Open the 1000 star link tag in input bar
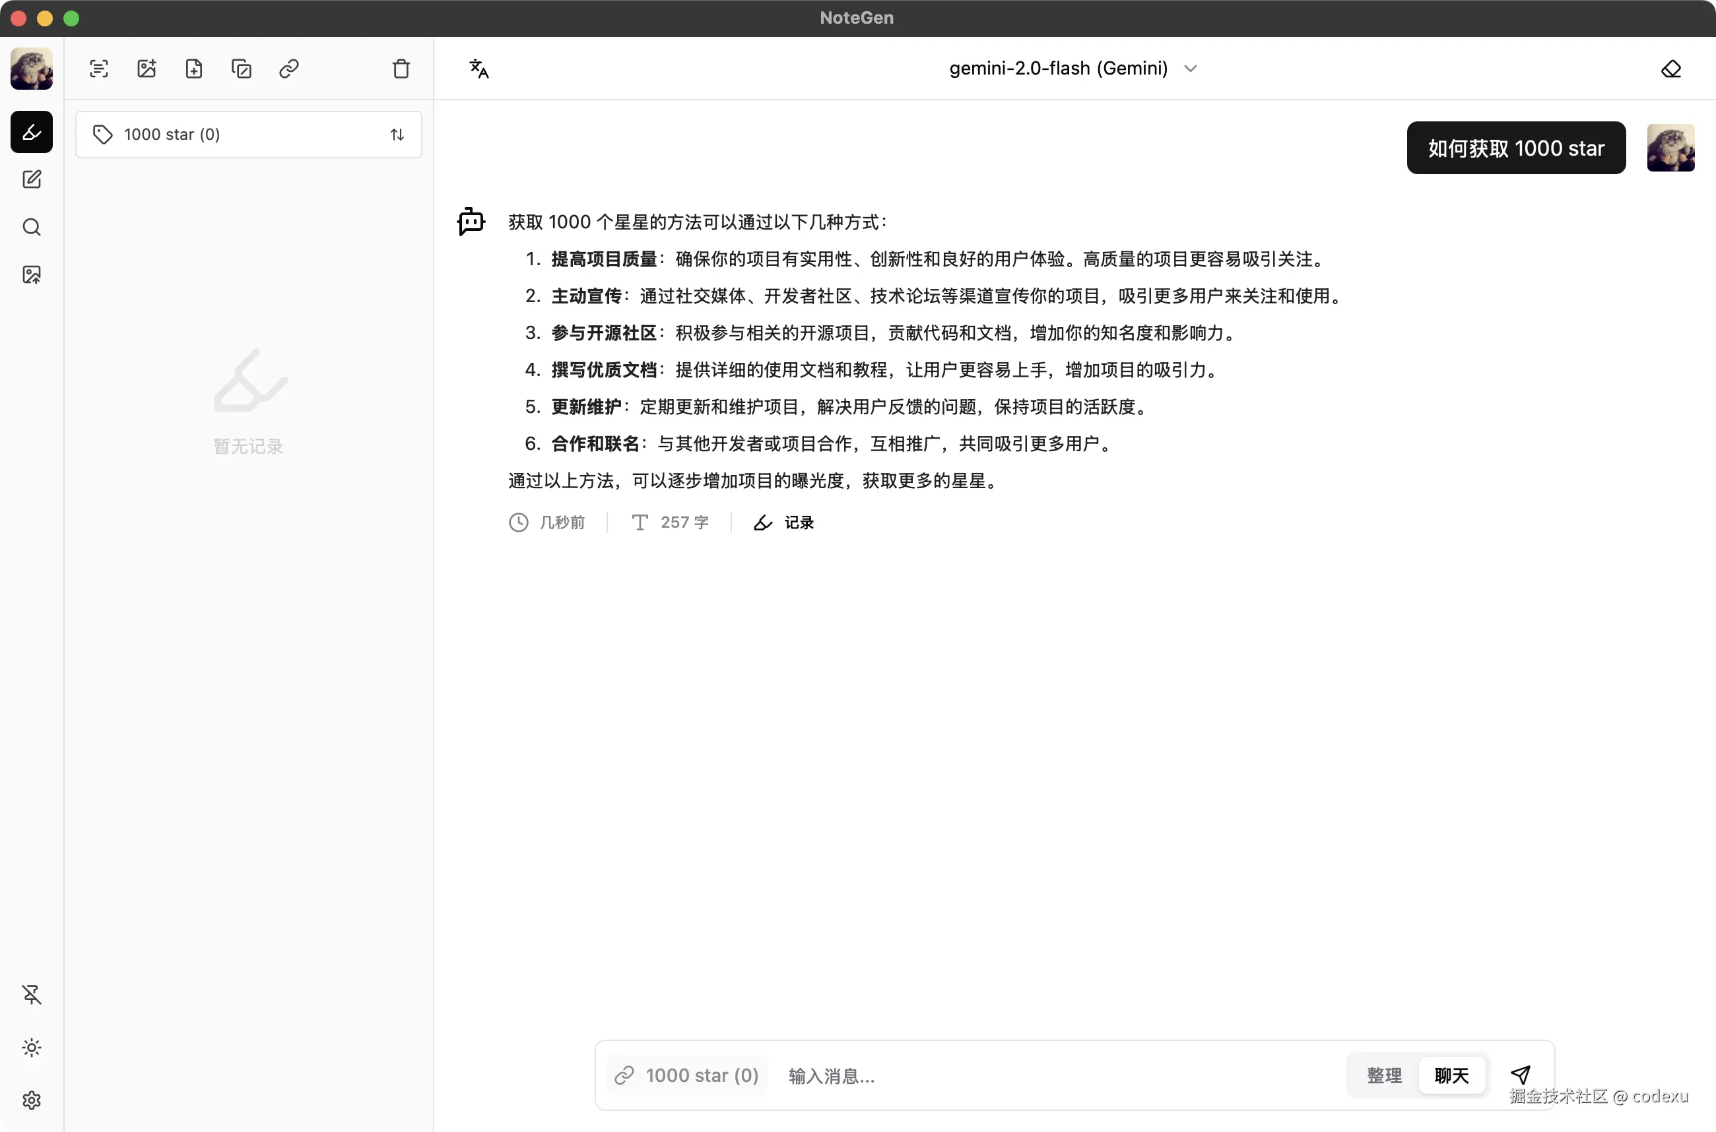1716x1132 pixels. [x=687, y=1076]
